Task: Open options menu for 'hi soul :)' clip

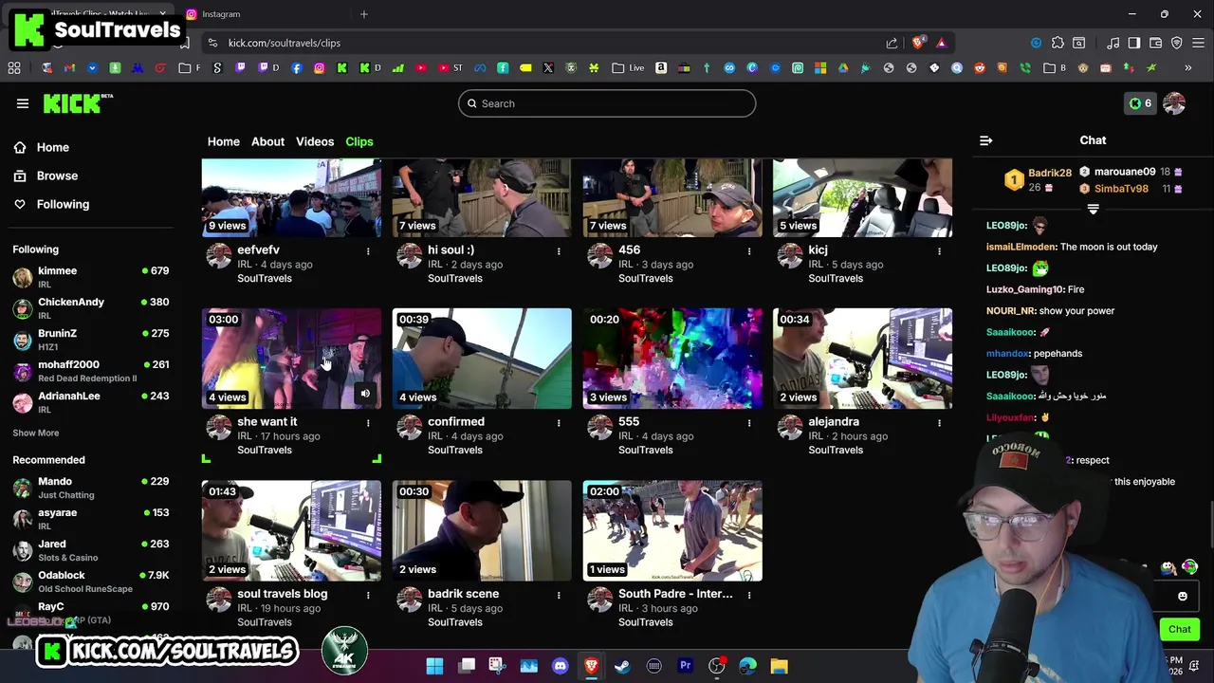Action: coord(559,251)
